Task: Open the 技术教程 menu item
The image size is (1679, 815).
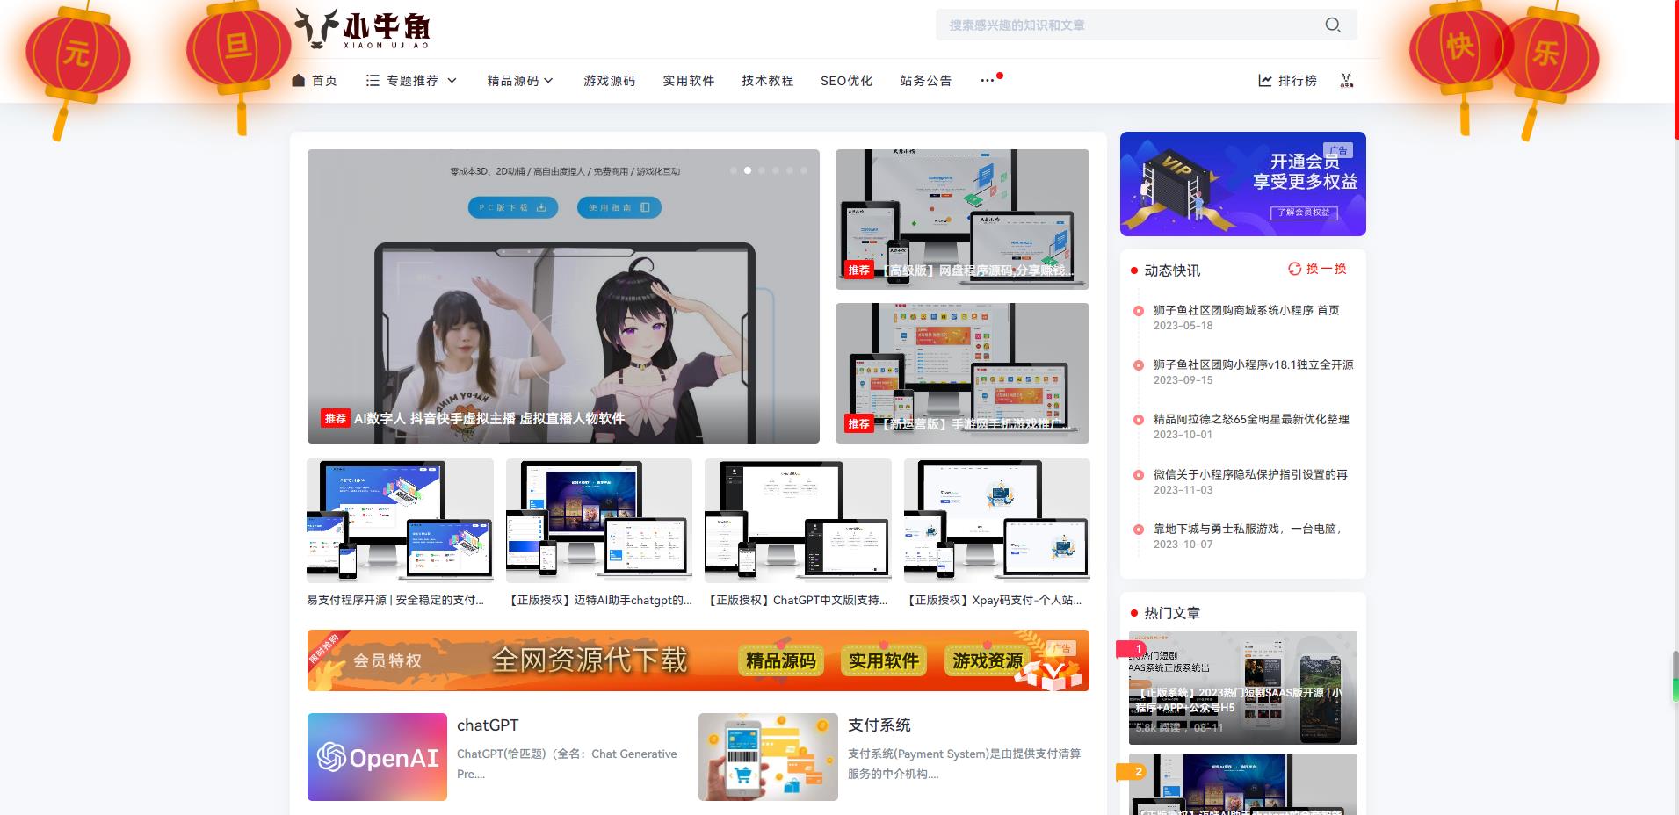Action: 767,80
